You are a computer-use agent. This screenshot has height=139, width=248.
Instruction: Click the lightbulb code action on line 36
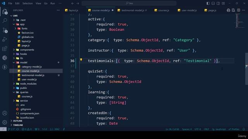pos(81,60)
